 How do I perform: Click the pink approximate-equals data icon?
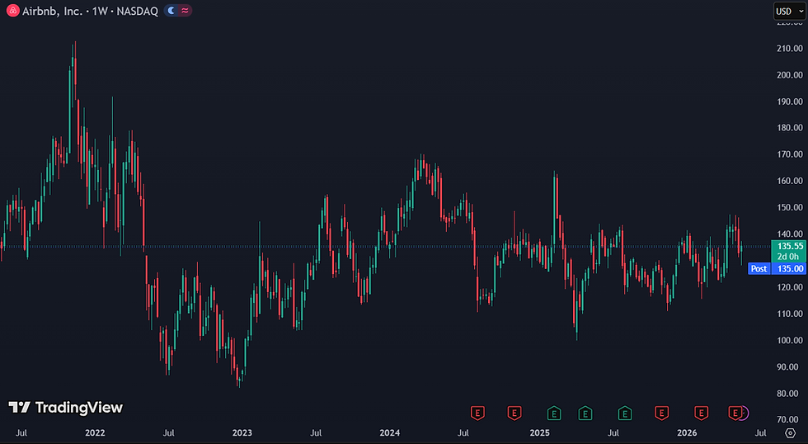185,11
